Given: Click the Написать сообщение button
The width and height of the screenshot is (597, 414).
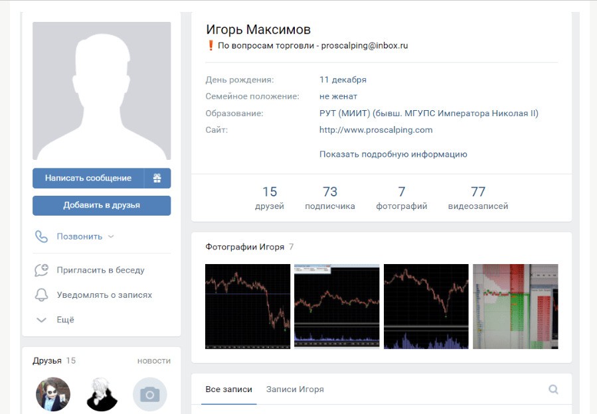Looking at the screenshot, I should (88, 178).
